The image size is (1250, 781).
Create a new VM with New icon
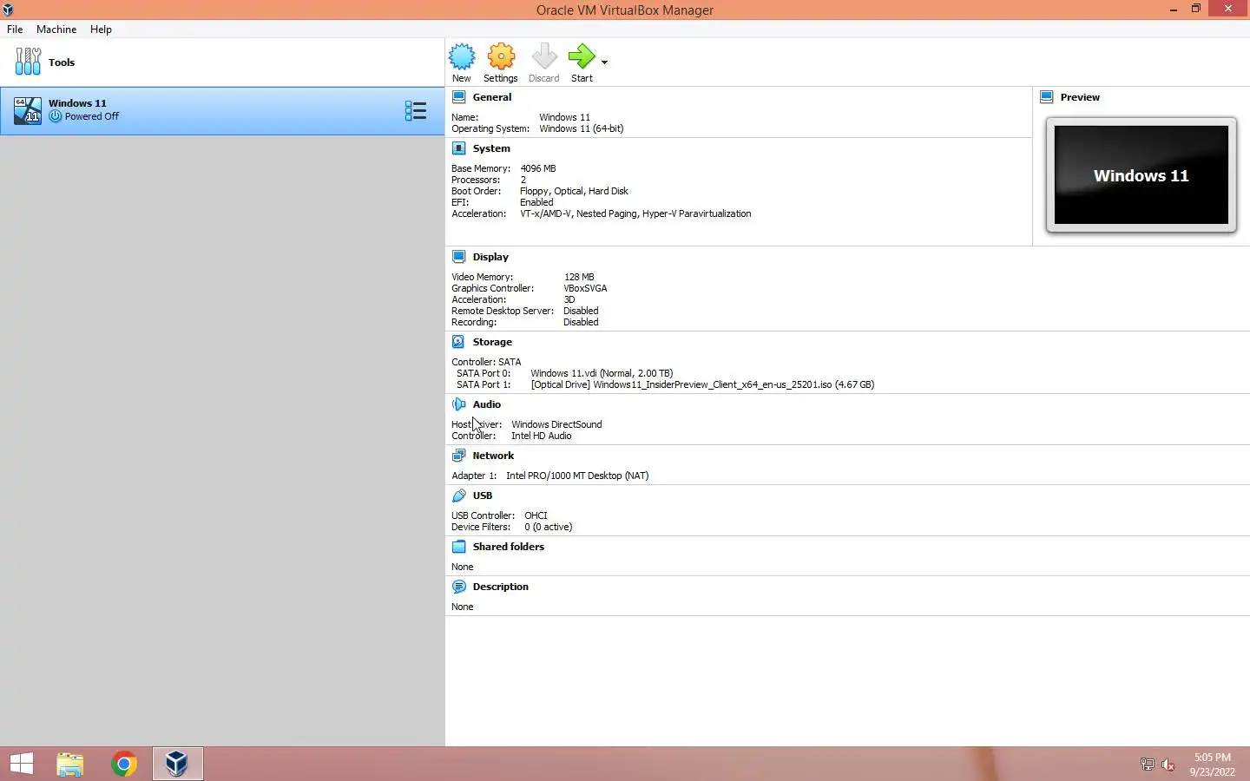pyautogui.click(x=462, y=57)
